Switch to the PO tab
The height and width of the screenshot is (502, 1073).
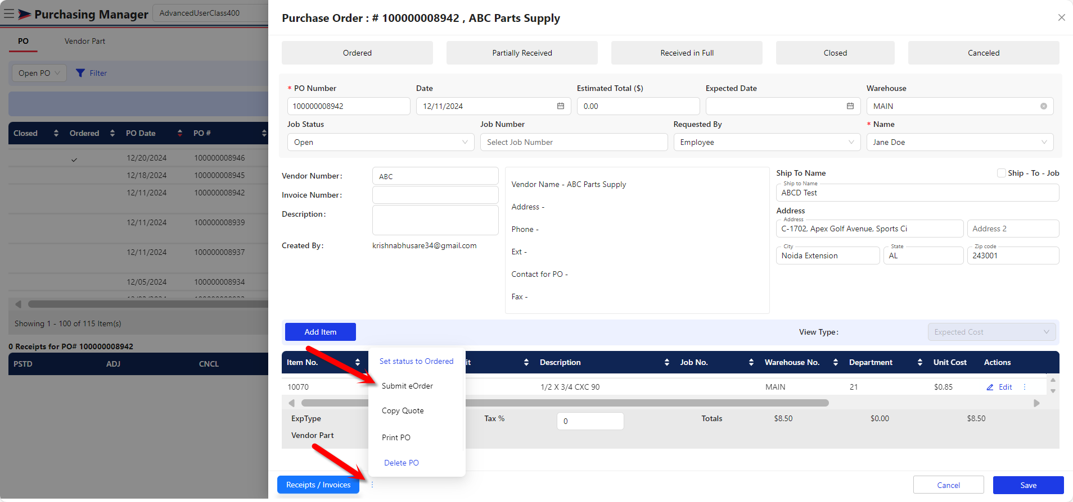[x=23, y=41]
